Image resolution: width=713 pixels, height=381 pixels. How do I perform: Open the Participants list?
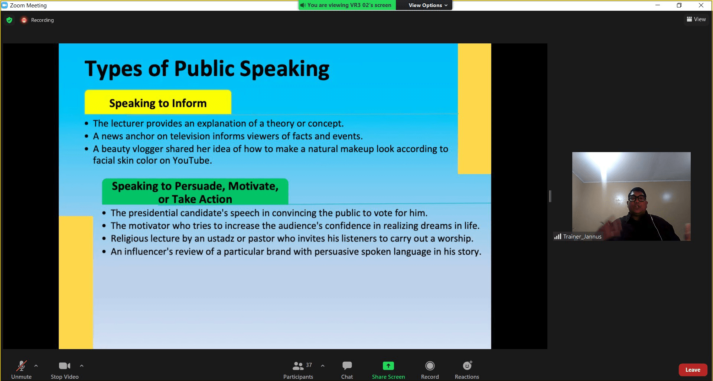(x=298, y=365)
